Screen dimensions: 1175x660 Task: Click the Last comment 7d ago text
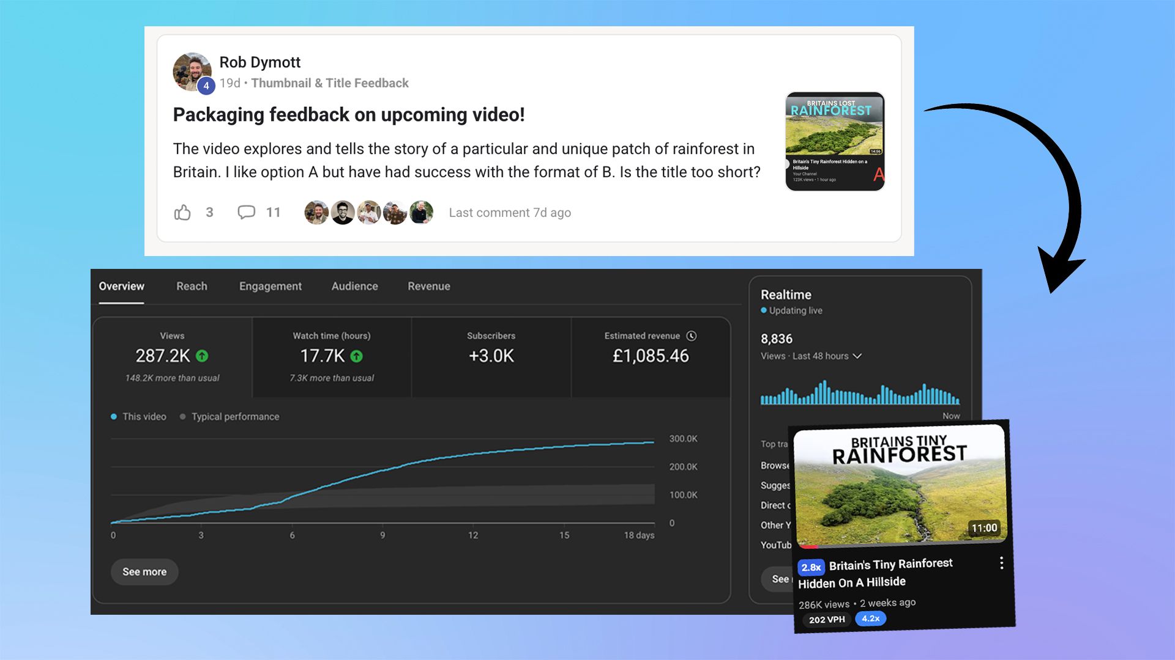(x=510, y=213)
